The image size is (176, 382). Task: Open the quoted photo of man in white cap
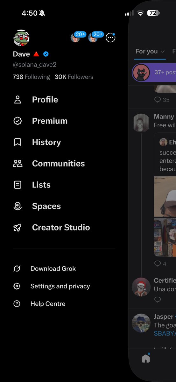165,197
